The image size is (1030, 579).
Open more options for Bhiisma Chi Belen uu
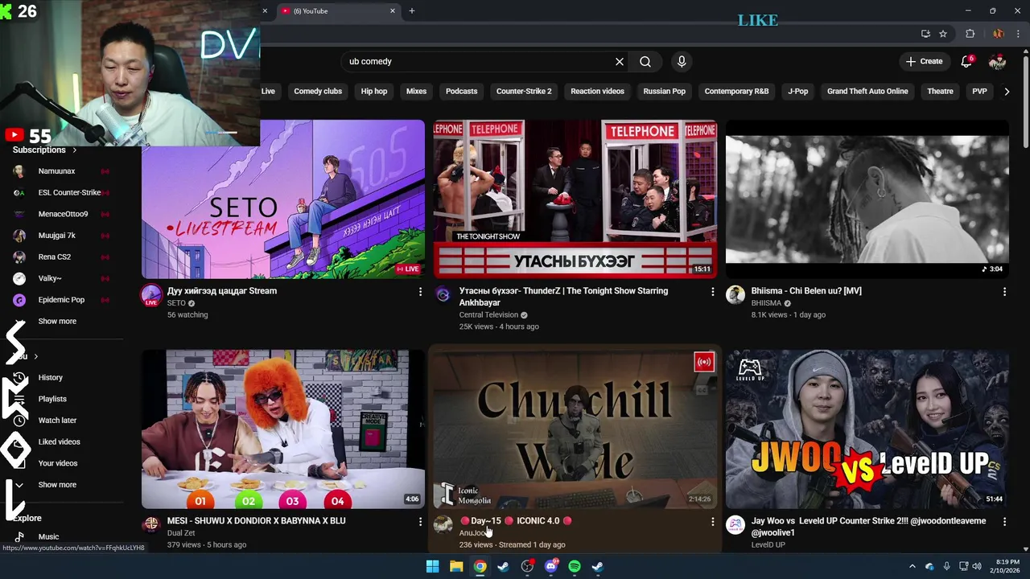(x=1004, y=292)
